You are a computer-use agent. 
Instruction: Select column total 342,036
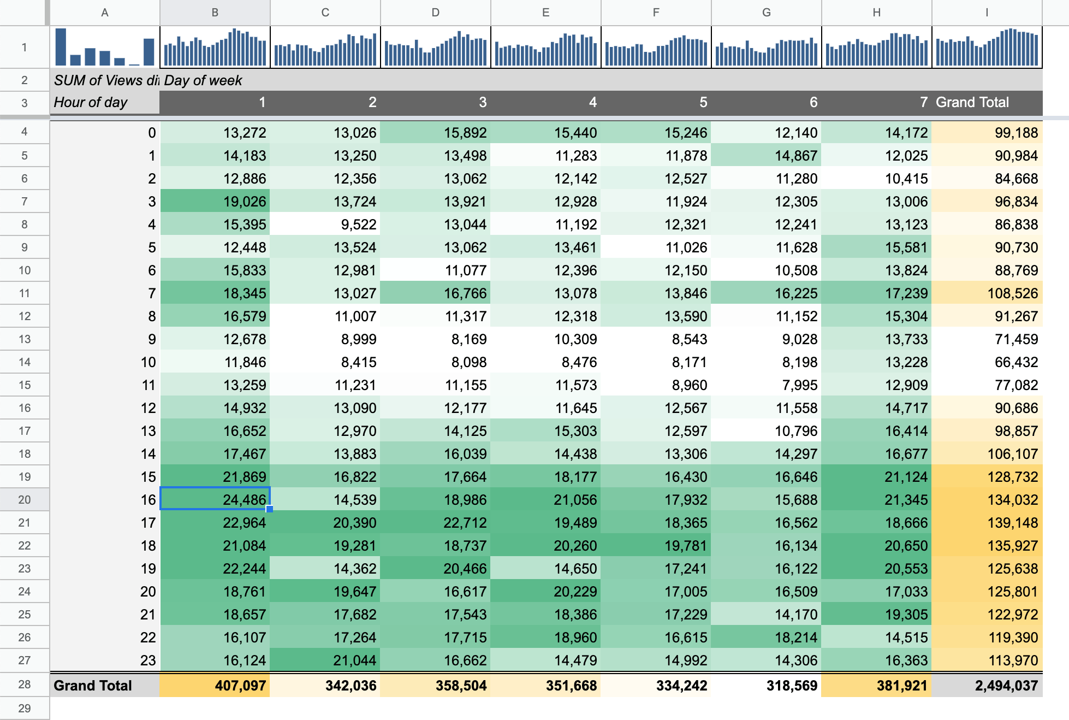click(325, 685)
